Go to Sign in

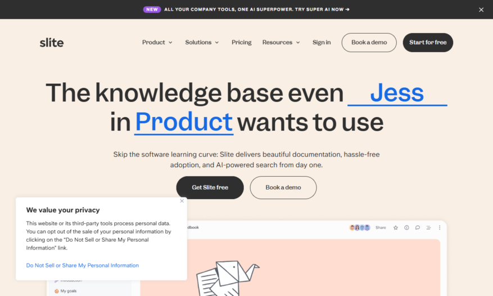(322, 43)
